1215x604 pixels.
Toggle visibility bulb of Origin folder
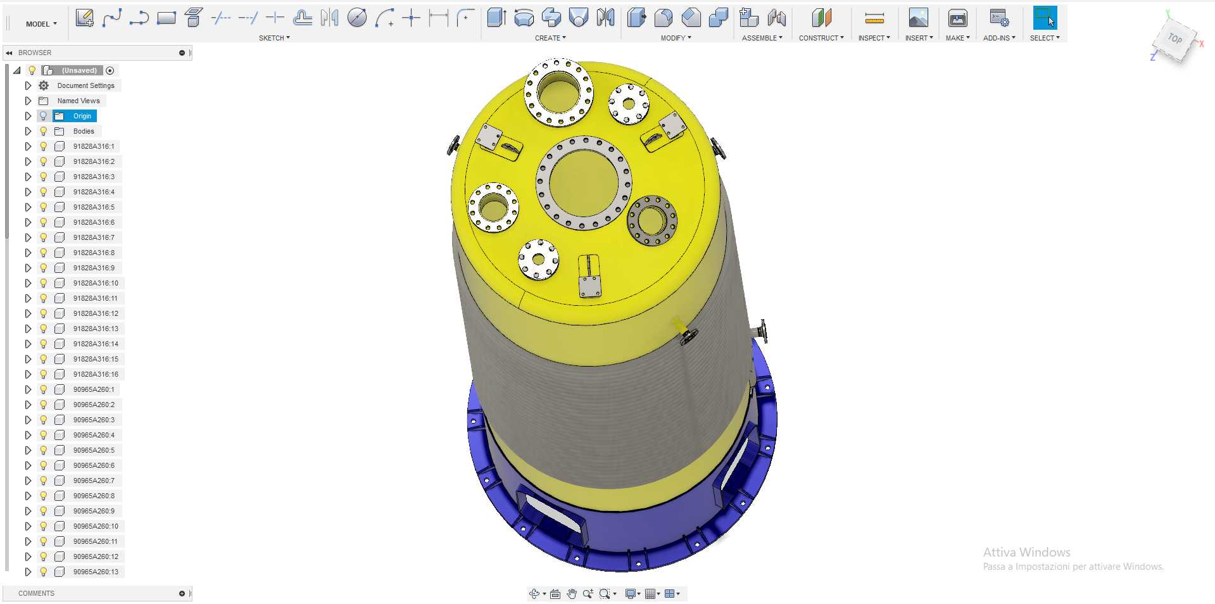tap(43, 116)
